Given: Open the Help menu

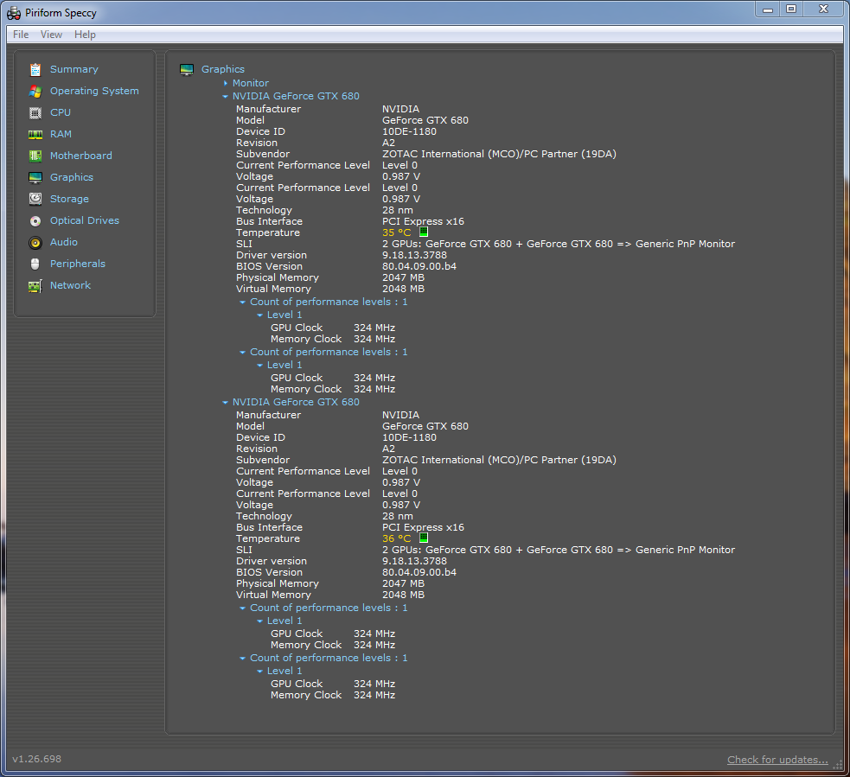Looking at the screenshot, I should click(x=85, y=35).
